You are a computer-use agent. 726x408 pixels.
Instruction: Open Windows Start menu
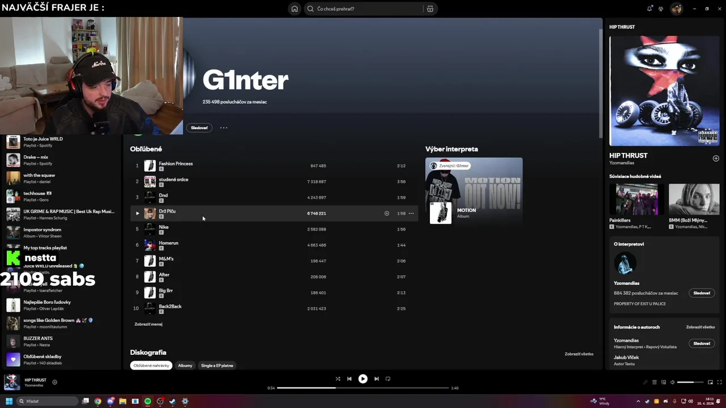[x=9, y=401]
